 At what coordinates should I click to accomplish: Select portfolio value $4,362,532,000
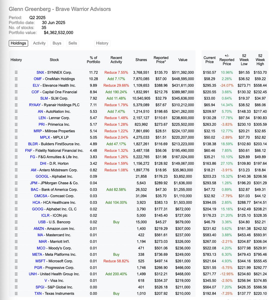59,32
